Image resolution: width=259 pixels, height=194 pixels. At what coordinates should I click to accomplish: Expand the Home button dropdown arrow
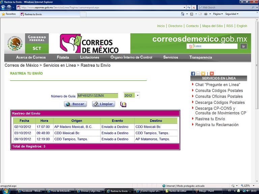click(187, 14)
